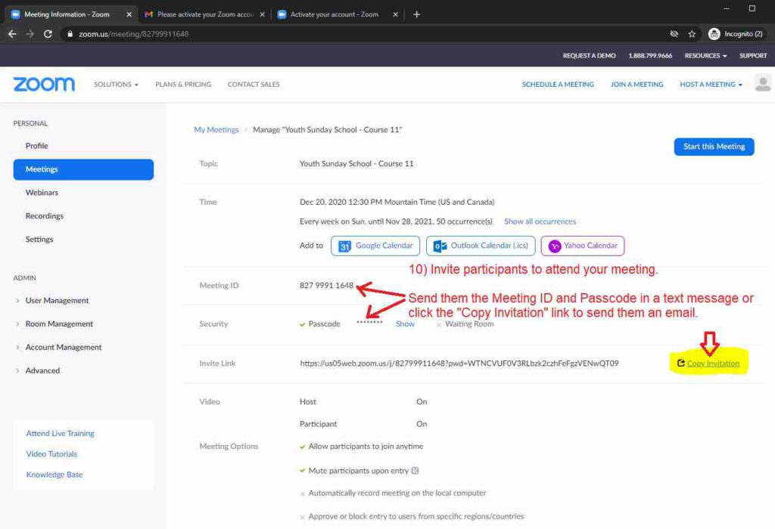Click the padlock site info icon
The height and width of the screenshot is (529, 775).
pos(70,34)
